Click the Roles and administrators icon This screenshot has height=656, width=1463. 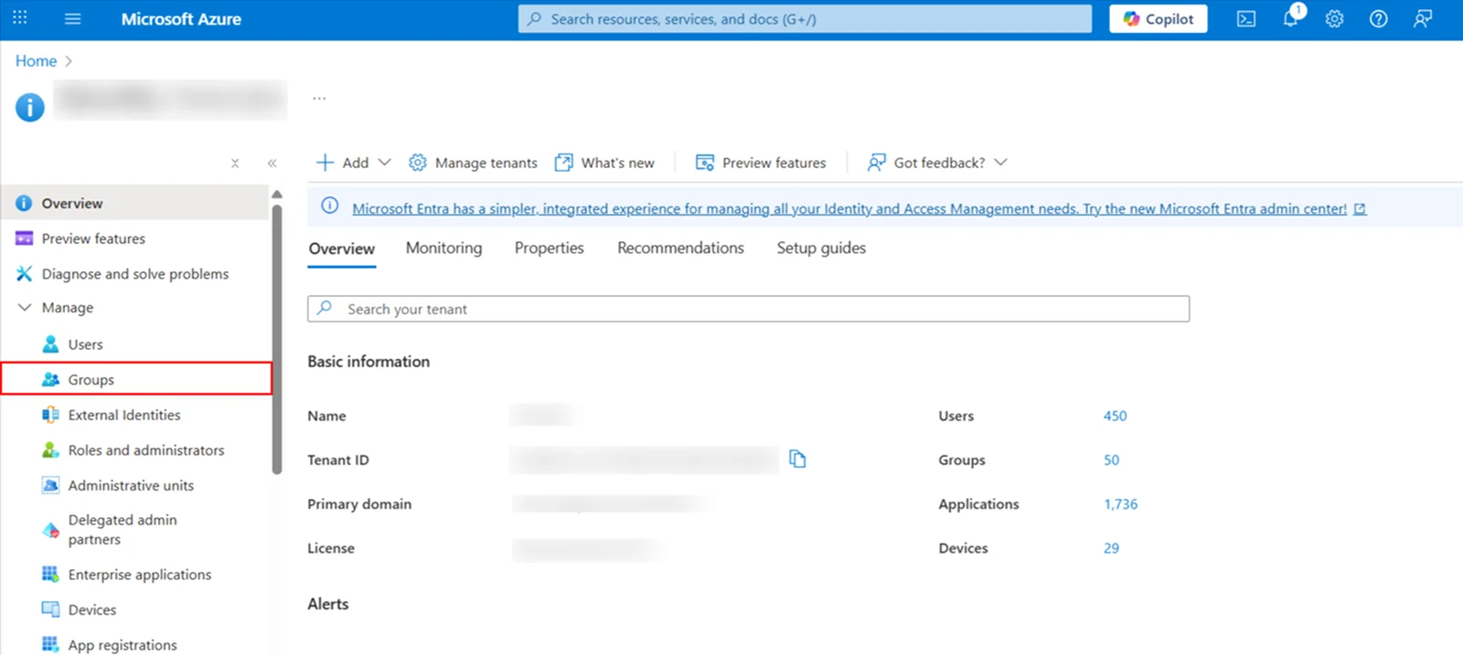click(50, 450)
